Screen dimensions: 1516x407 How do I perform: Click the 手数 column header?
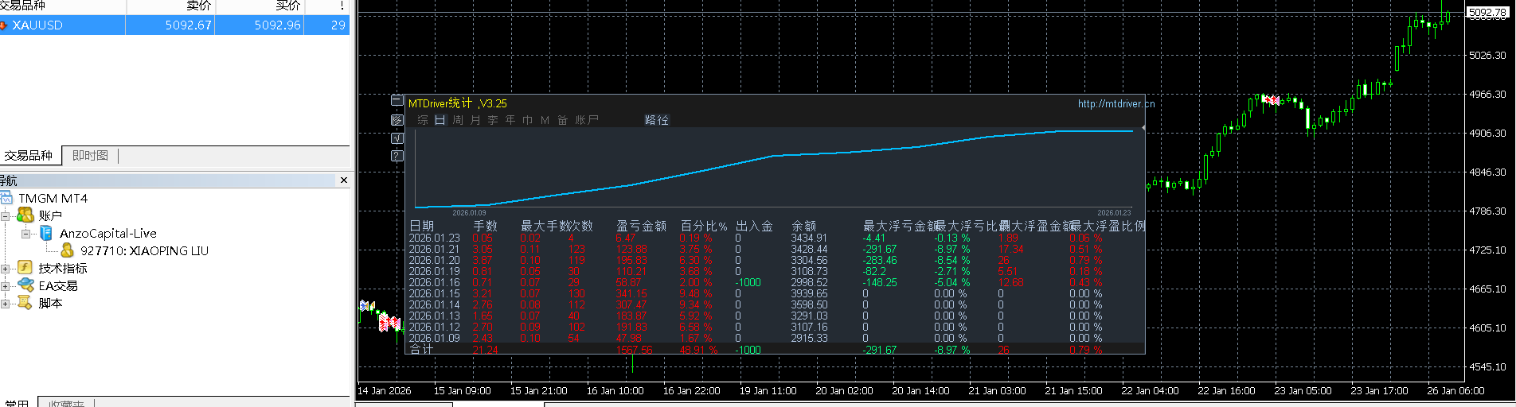486,226
